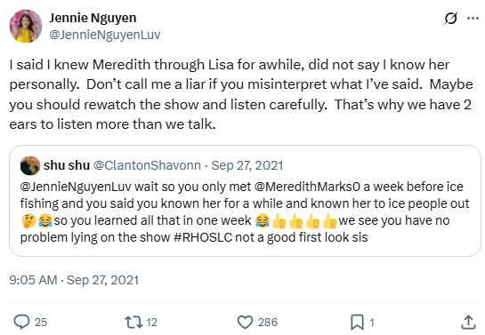The width and height of the screenshot is (485, 335).
Task: Like the tweet with the heart icon
Action: coord(245,322)
